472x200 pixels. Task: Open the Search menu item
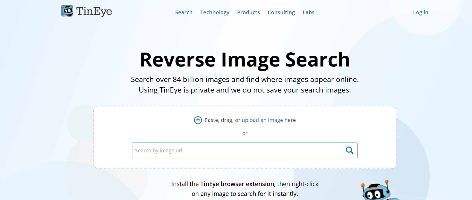coord(184,12)
